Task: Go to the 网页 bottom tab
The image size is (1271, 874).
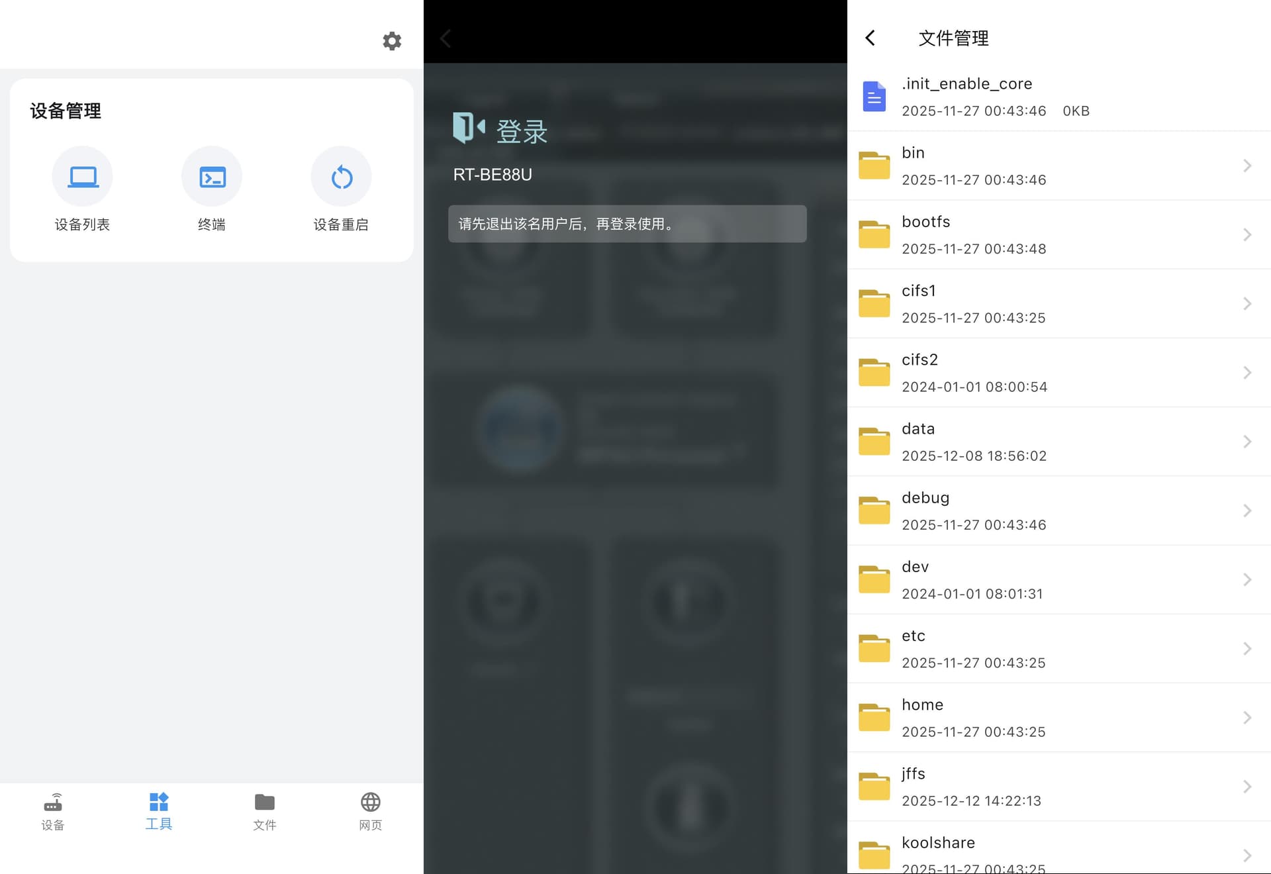Action: coord(371,811)
